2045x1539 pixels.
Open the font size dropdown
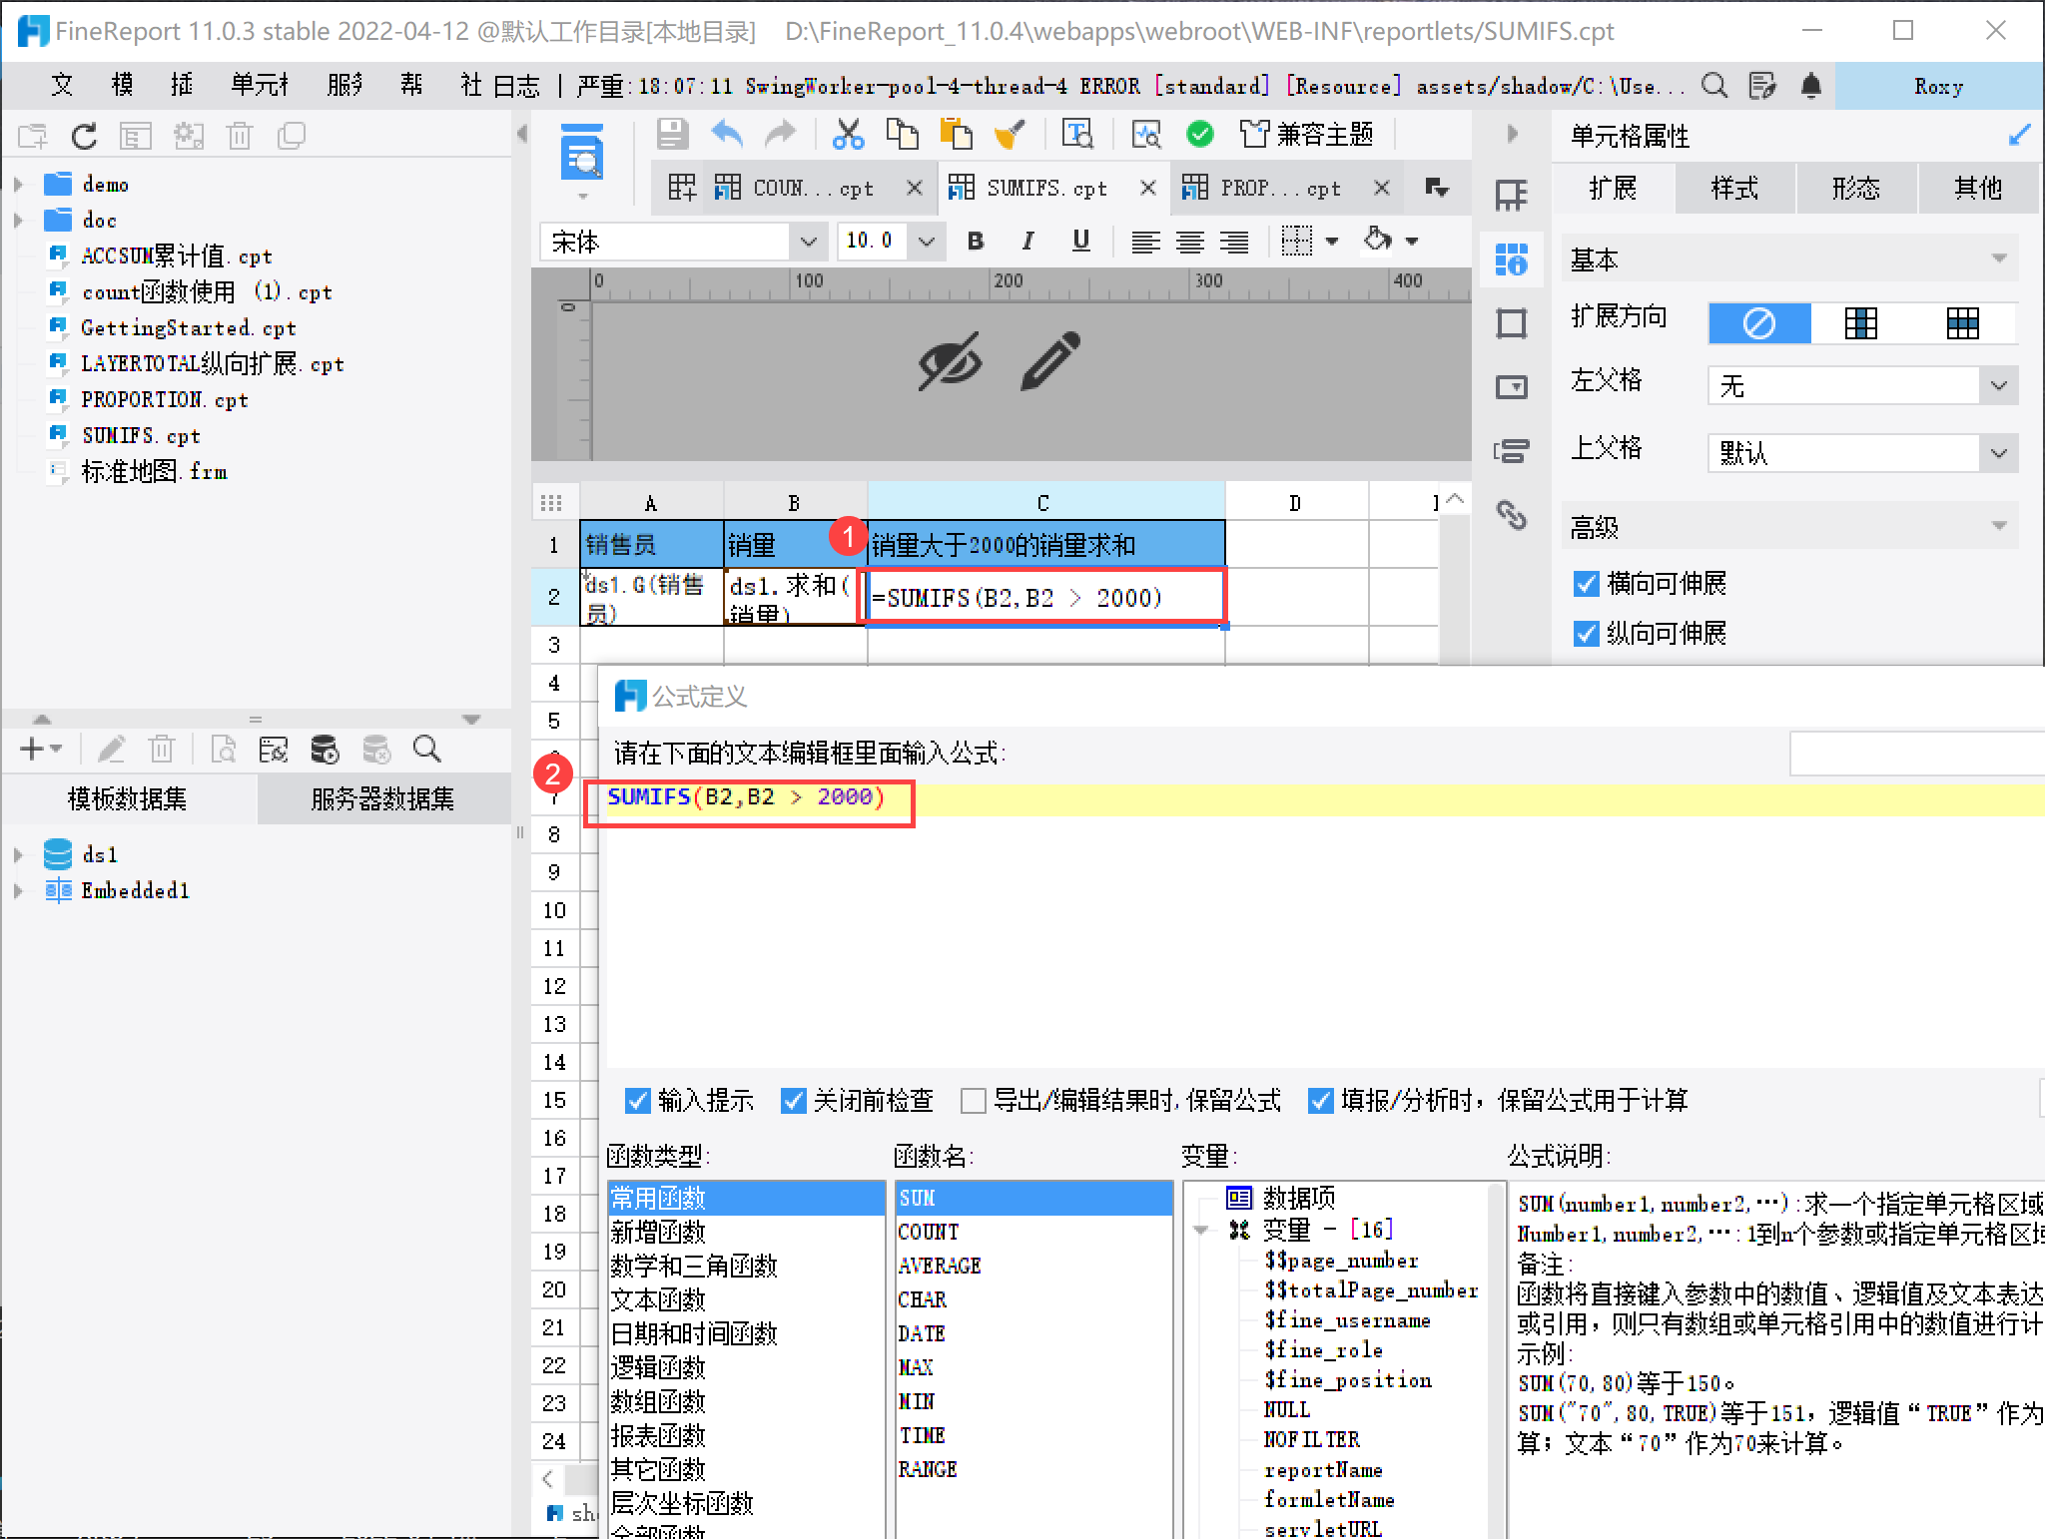pyautogui.click(x=926, y=242)
